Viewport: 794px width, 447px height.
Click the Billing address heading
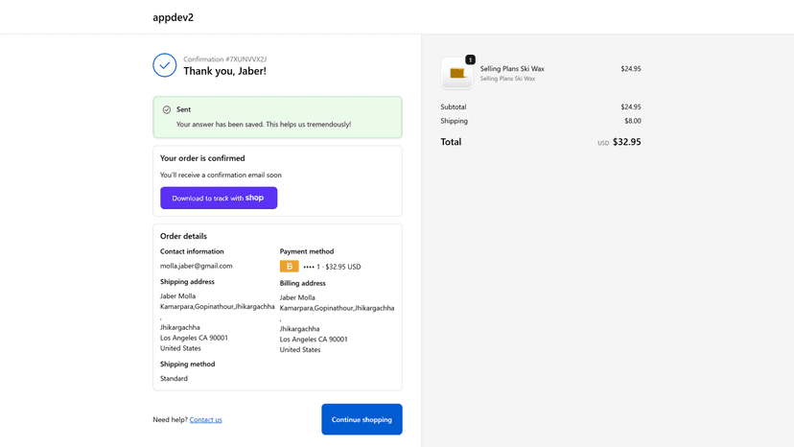click(x=302, y=283)
